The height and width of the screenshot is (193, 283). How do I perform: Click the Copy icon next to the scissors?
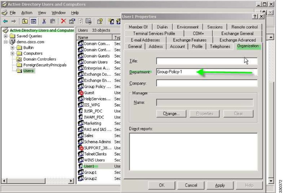coord(53,21)
